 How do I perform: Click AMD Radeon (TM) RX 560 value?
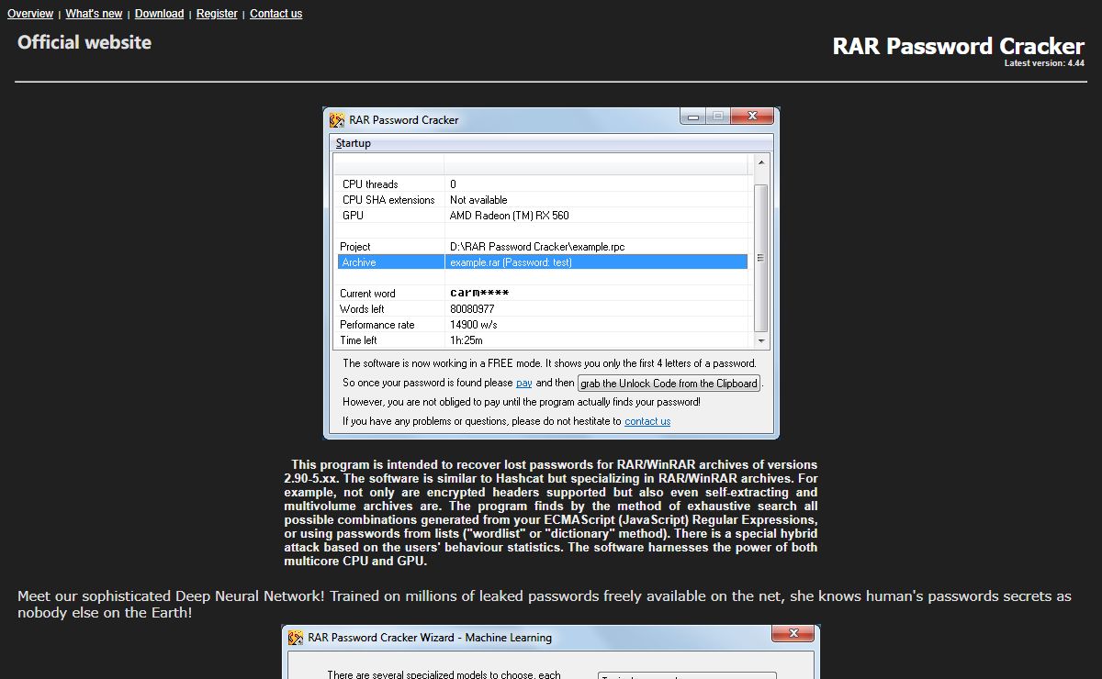pos(509,216)
